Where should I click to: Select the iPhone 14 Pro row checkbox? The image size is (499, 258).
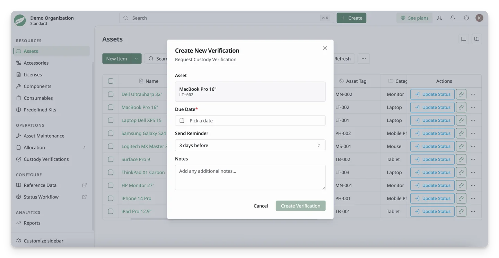point(111,199)
